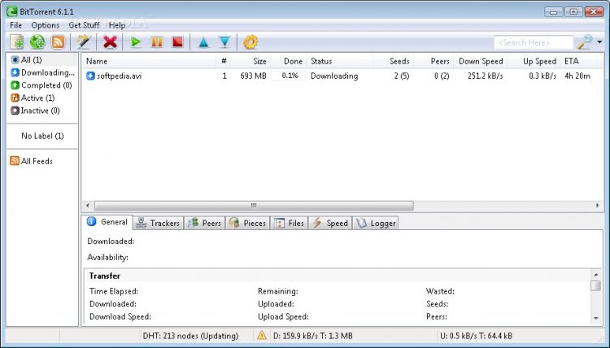The height and width of the screenshot is (348, 610).
Task: Open the File menu
Action: click(15, 25)
